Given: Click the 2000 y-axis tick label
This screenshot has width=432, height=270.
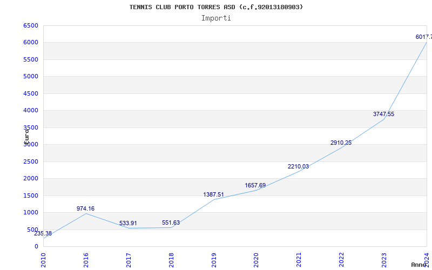Looking at the screenshot, I should (x=31, y=179).
